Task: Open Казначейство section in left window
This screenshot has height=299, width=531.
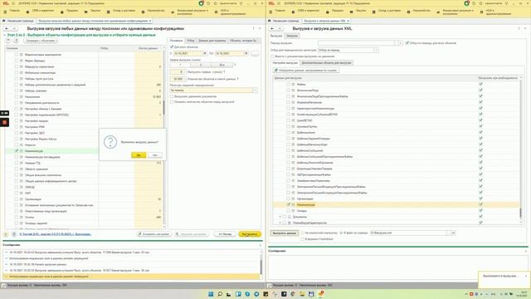Action: pos(153,11)
